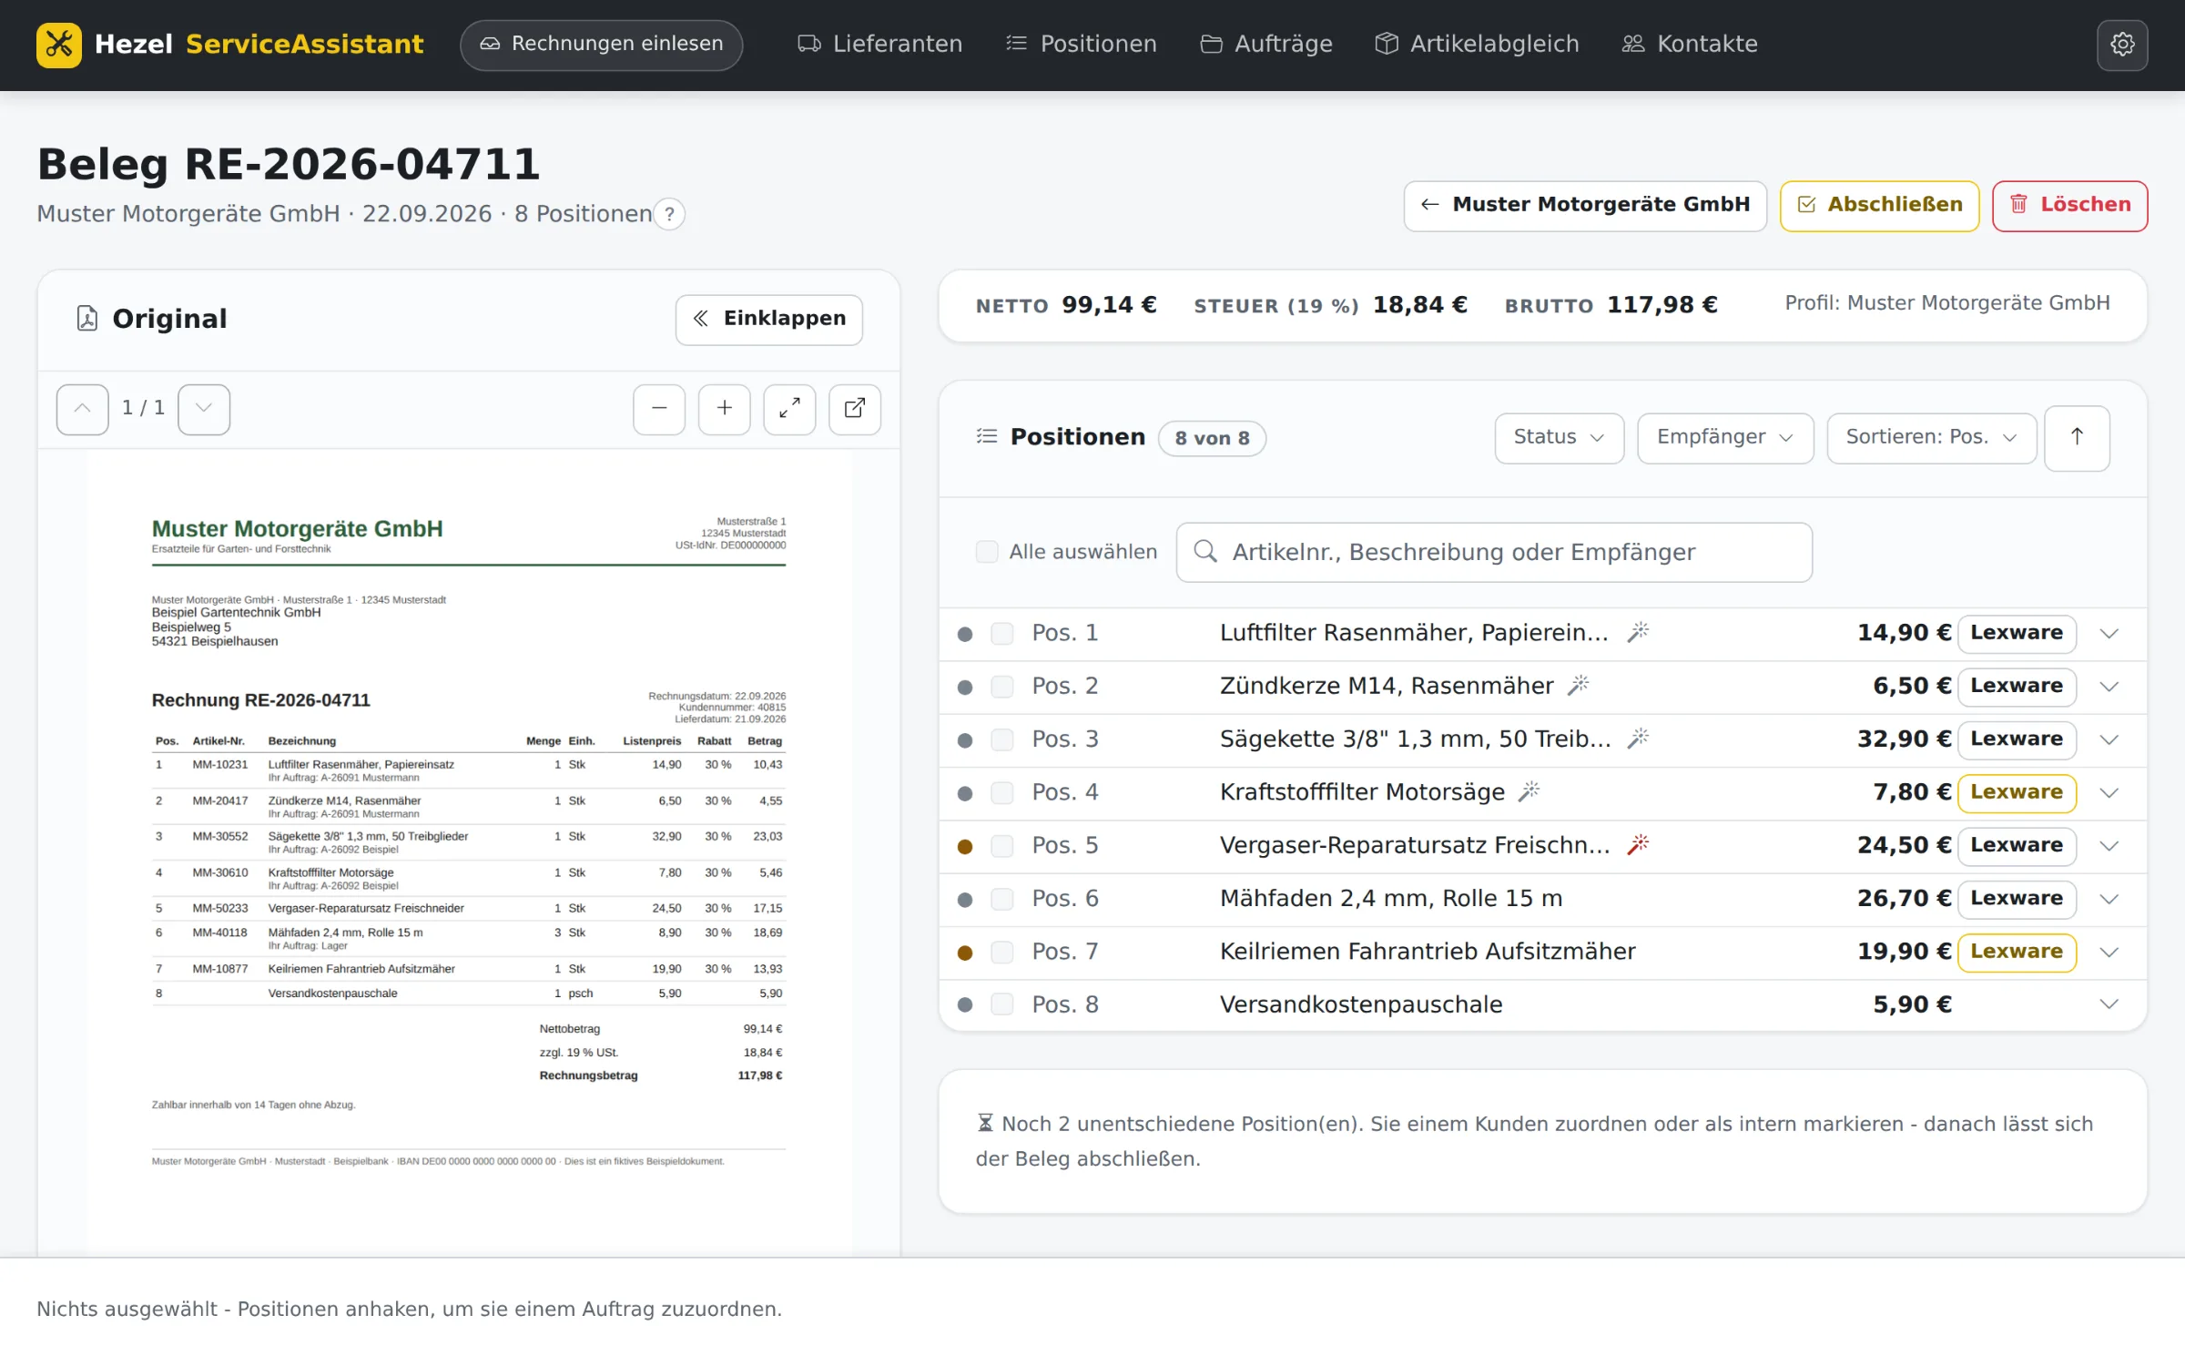The width and height of the screenshot is (2185, 1366).
Task: Click the red Löschen button
Action: pyautogui.click(x=2069, y=206)
